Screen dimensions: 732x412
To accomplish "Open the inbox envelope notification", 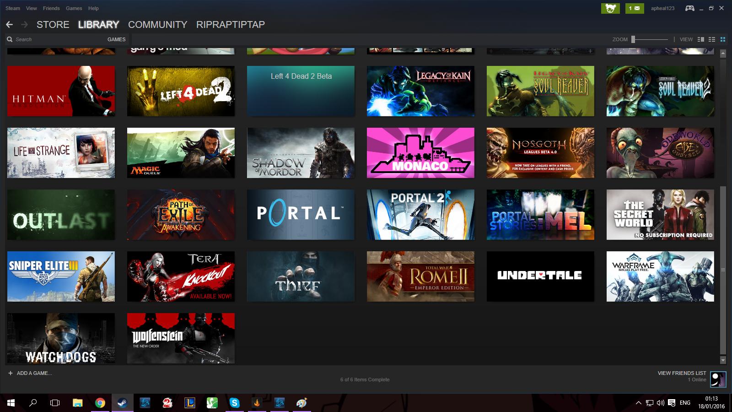I will [x=635, y=8].
